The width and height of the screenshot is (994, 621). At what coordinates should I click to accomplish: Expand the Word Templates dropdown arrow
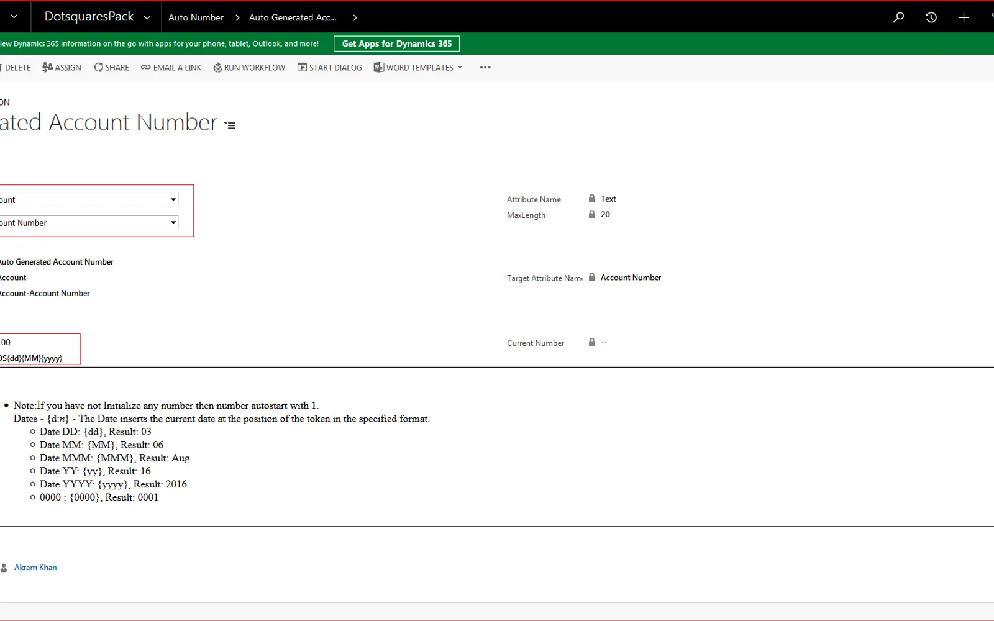click(x=460, y=67)
